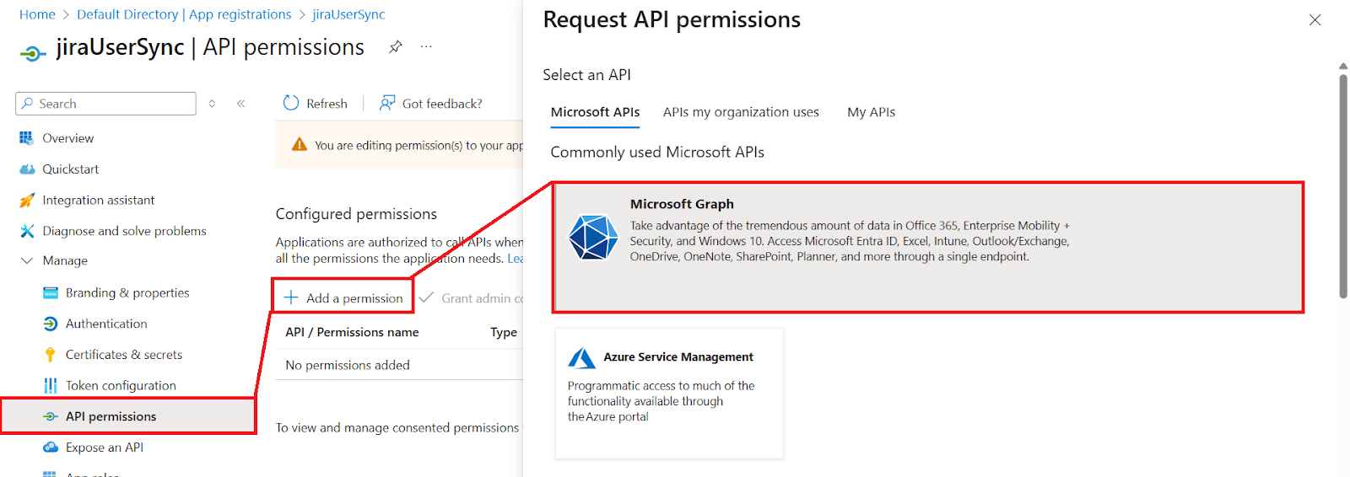Pin the API permissions page

click(x=395, y=47)
